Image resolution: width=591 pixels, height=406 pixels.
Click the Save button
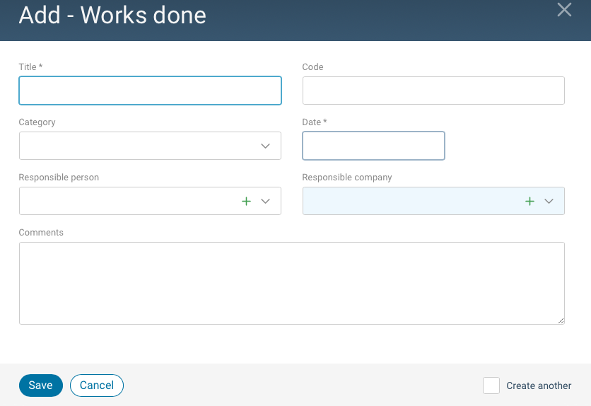coord(40,385)
